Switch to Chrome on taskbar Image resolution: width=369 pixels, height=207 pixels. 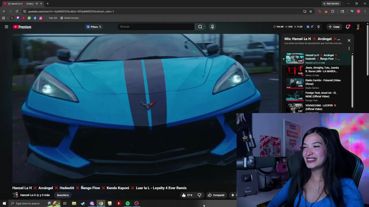click(101, 204)
